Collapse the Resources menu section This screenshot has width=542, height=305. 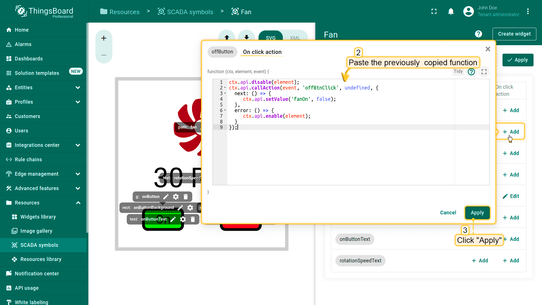(78, 203)
